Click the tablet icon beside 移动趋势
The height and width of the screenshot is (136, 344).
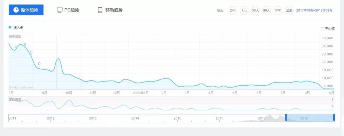coord(100,10)
